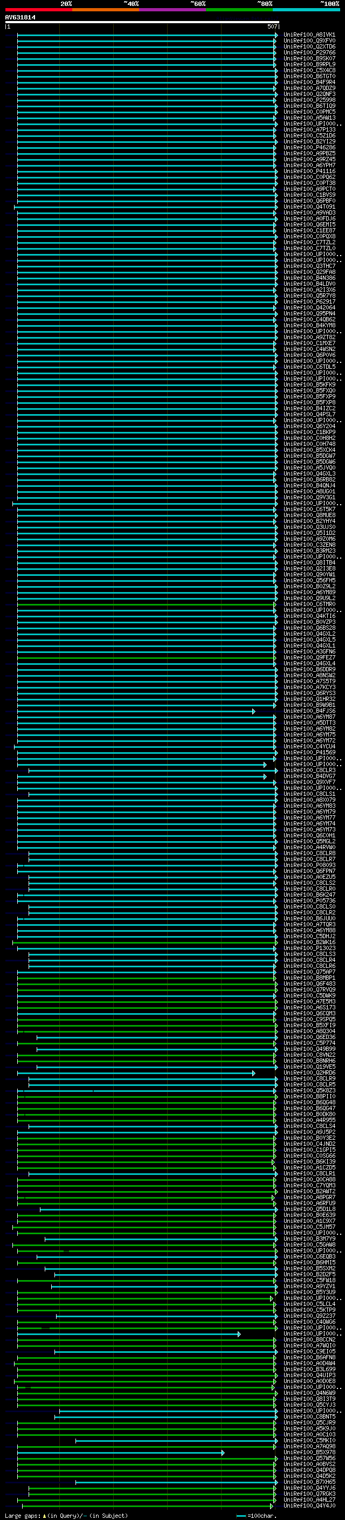The image size is (345, 1520).
Task: Open hit UniRef100_B6TGT0
Action: 309,76
